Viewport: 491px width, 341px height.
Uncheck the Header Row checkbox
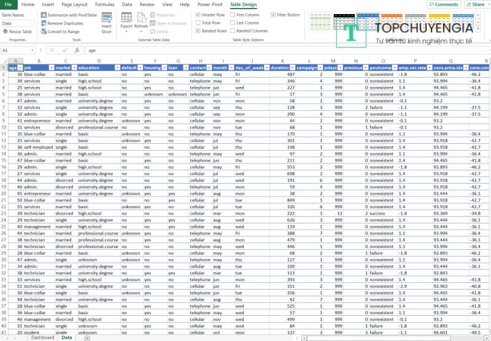click(x=198, y=15)
